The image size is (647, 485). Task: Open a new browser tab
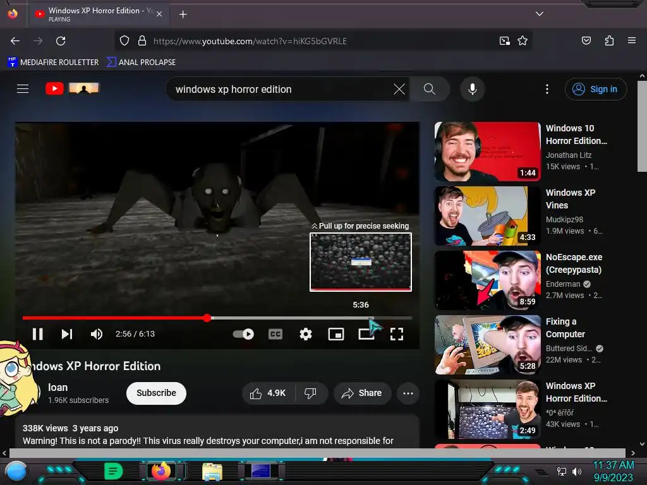pyautogui.click(x=183, y=15)
